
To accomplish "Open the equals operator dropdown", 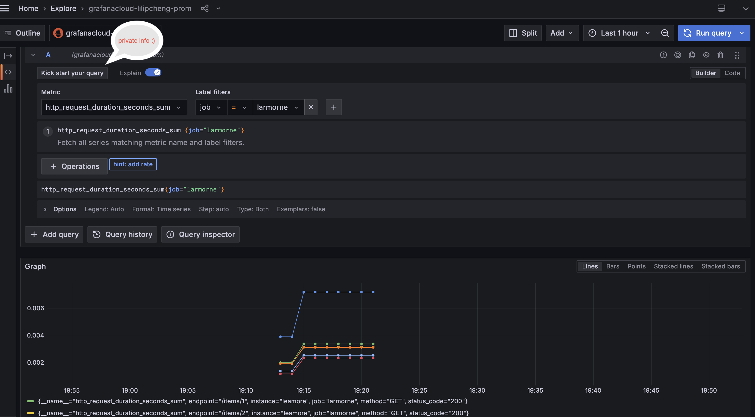I will (x=240, y=107).
